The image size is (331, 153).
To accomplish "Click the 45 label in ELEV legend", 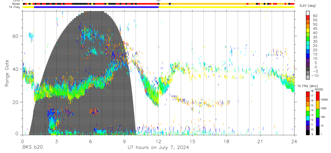I will tap(315, 29).
